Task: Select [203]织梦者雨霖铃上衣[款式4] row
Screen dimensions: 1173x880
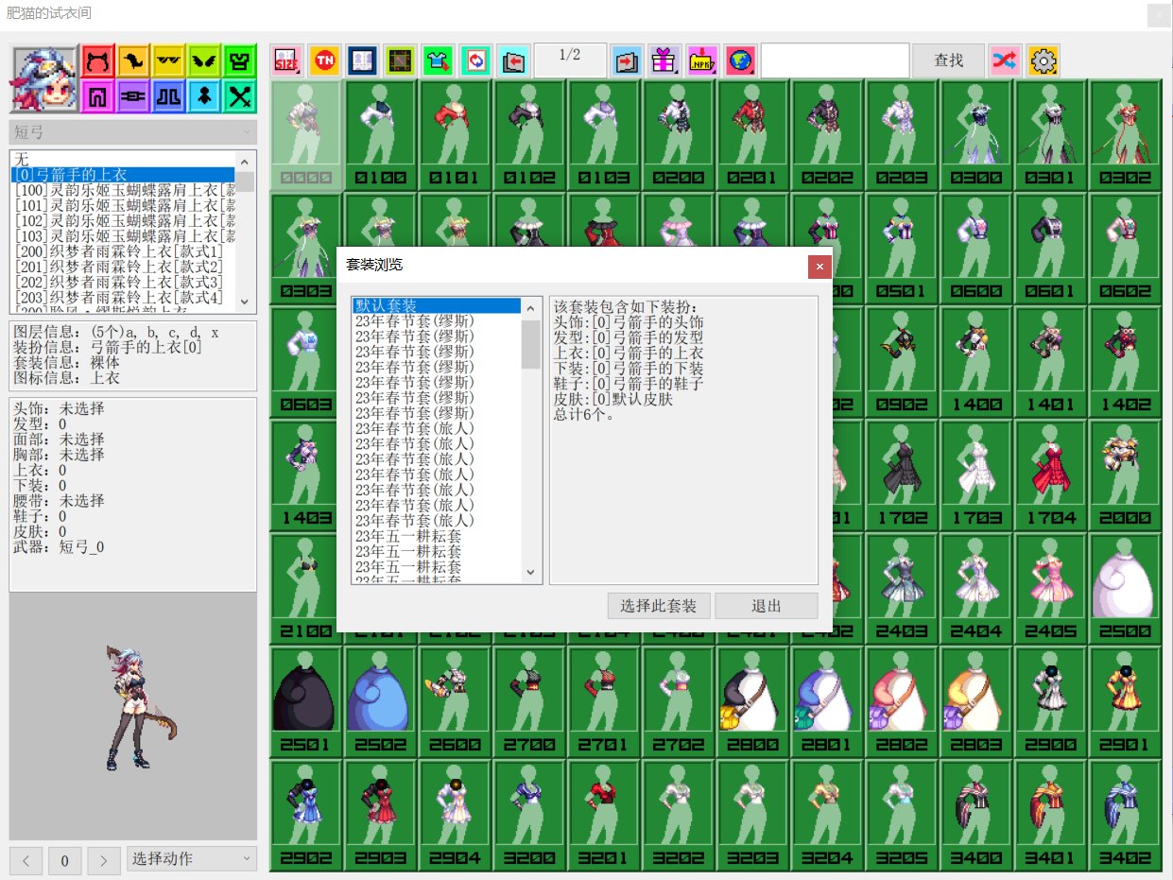Action: [123, 298]
